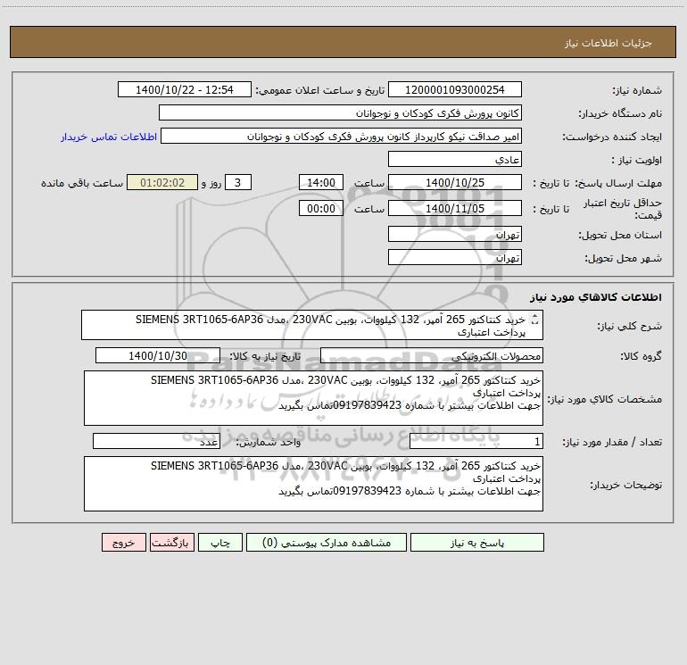
Task: Click the announcement date field 1400/10/22 - 12:54
Action: click(185, 89)
